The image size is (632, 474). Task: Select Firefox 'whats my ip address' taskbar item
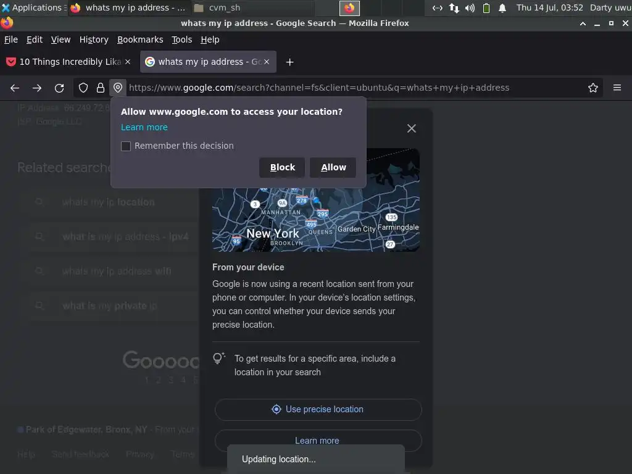pyautogui.click(x=128, y=7)
